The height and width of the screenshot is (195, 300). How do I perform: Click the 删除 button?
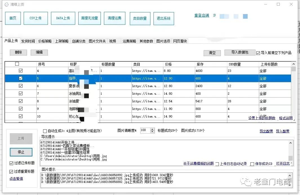click(18, 52)
